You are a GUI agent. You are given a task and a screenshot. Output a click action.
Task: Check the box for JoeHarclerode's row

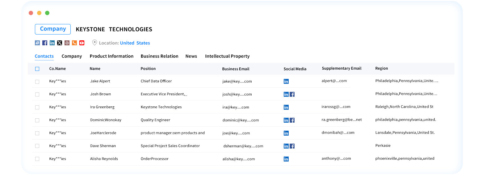[x=37, y=133]
